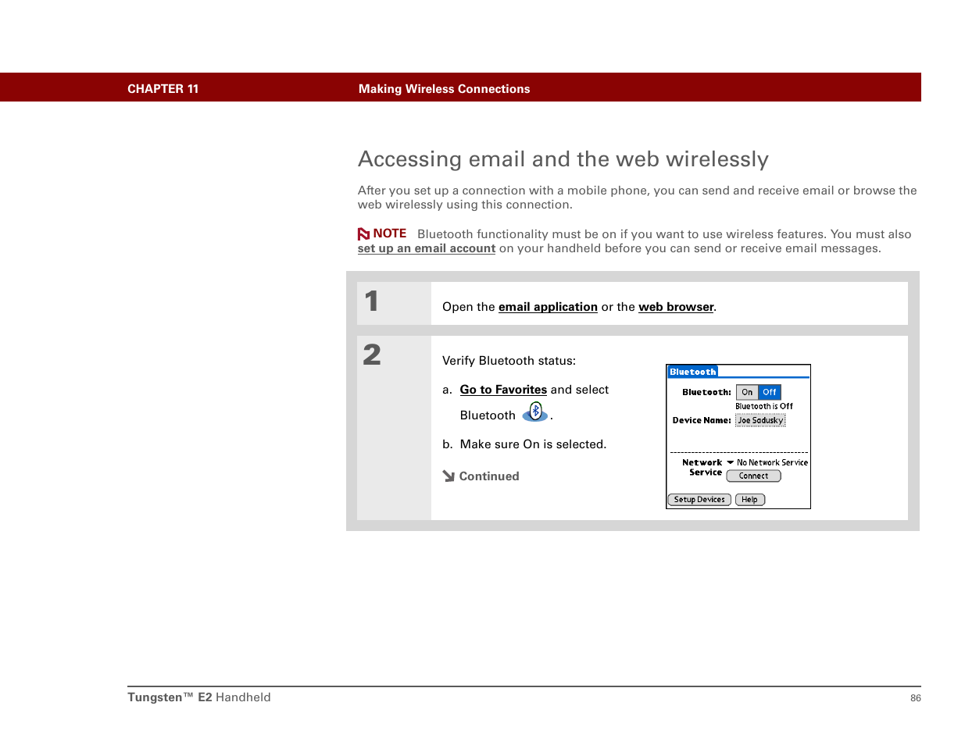Follow the 'Go to Favorites' link
Screen dimensions: 965x745
point(503,390)
